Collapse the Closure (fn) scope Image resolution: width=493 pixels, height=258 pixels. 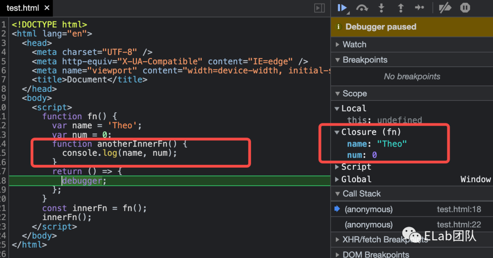[337, 132]
